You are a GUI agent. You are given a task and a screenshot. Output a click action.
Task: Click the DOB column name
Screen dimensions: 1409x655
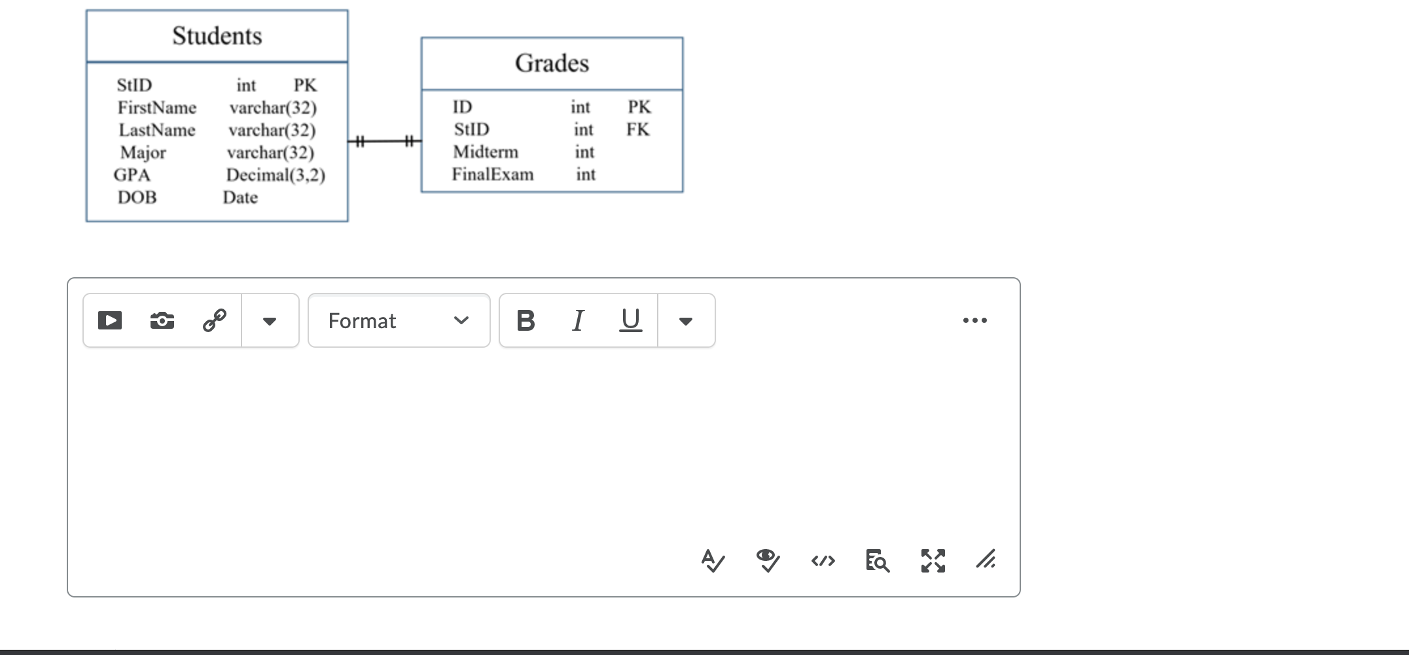137,197
